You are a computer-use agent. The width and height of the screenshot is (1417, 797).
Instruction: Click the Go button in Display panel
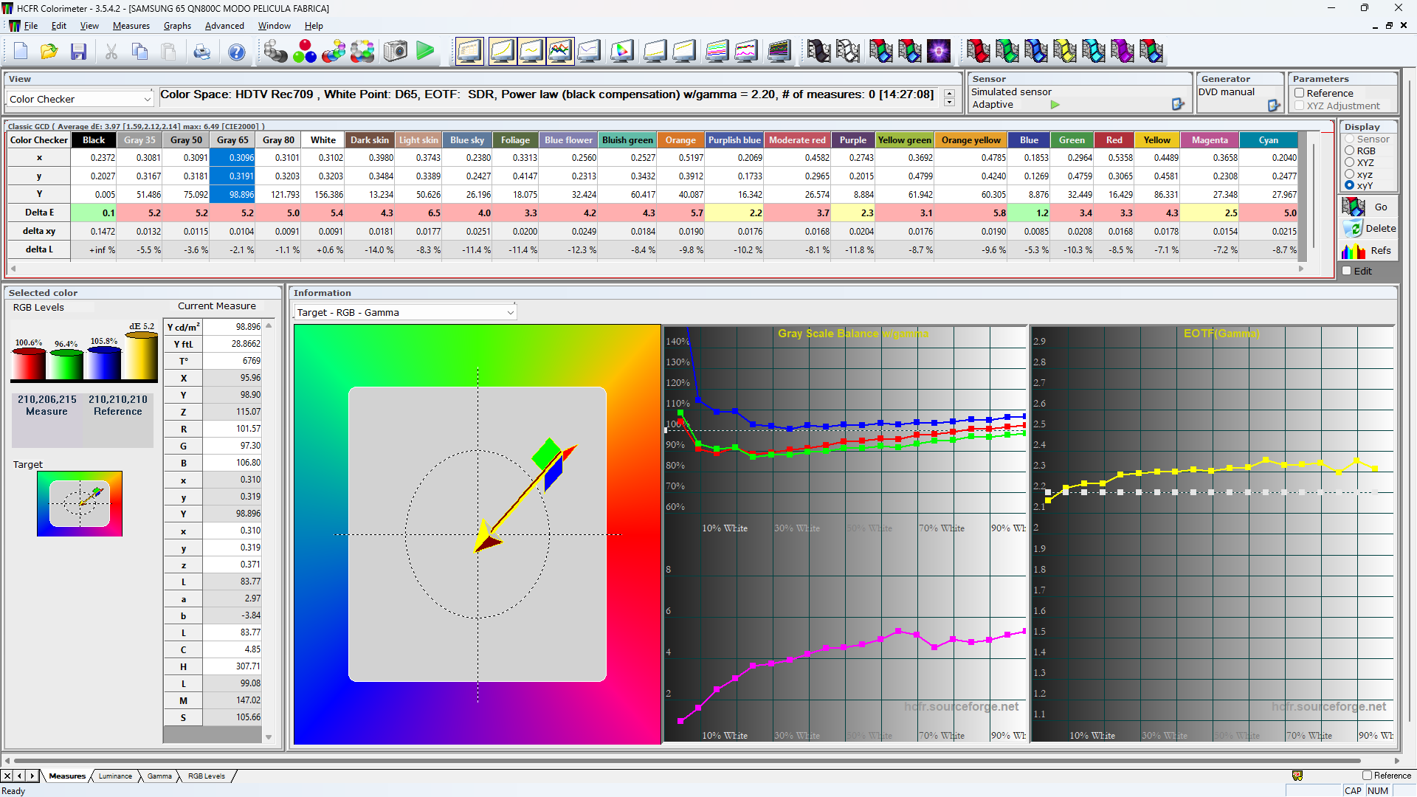coord(1381,207)
